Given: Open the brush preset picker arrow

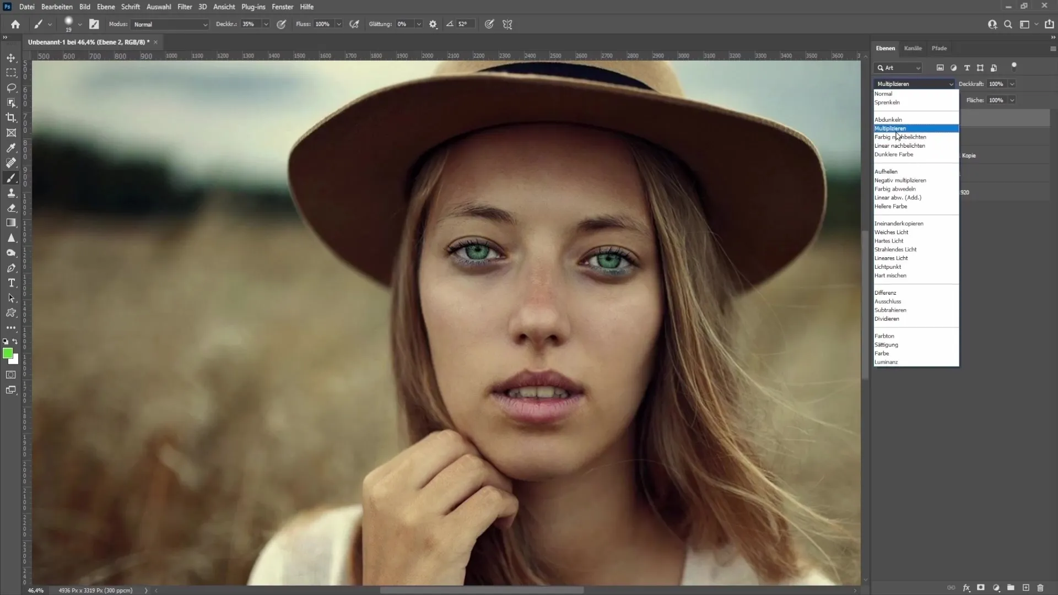Looking at the screenshot, I should click(x=80, y=24).
